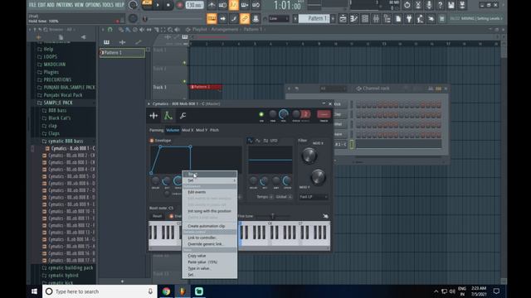Expand the Punjabi Vocal Pack folder
Screen dimensions: 531x298
[63, 95]
